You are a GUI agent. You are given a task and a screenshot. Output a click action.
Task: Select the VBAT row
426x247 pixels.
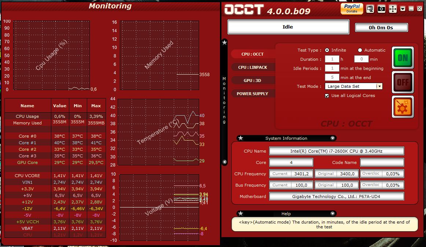pos(55,228)
